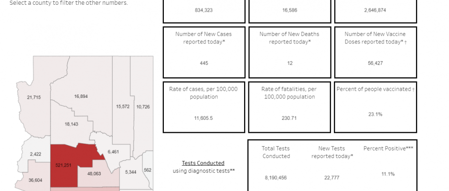Select the county showing 15,572 cases
Image resolution: width=449 pixels, height=191 pixels.
pyautogui.click(x=123, y=106)
